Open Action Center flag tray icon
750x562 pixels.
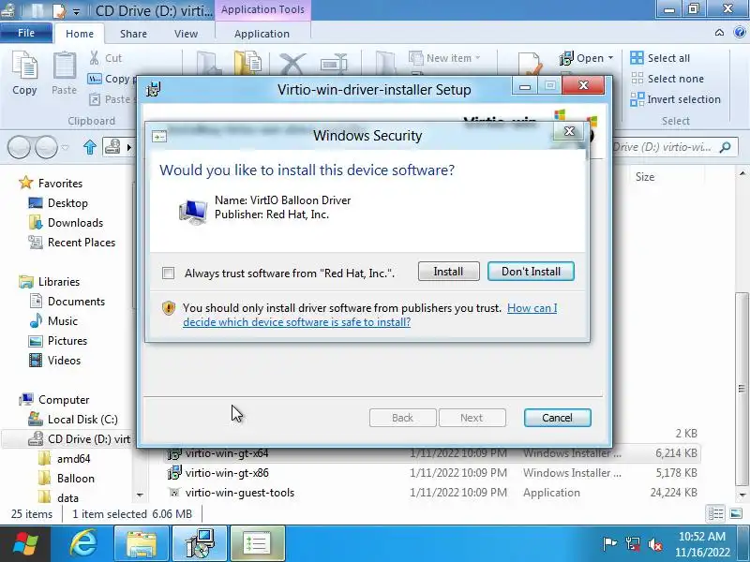tap(609, 544)
